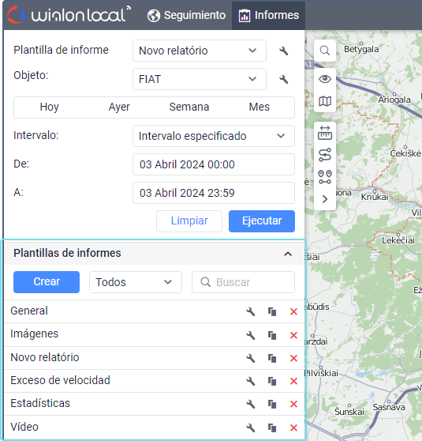
Task: Open report template properties wrench icon
Action: (x=284, y=51)
